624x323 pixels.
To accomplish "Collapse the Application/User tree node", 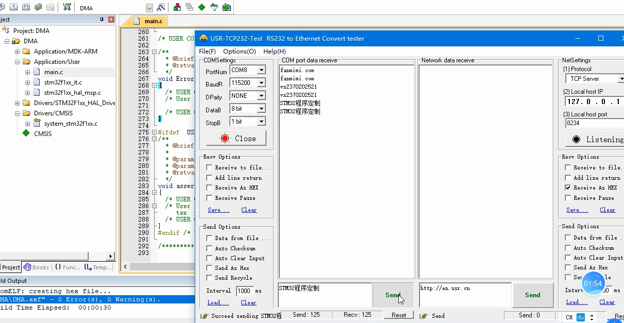I will pos(17,62).
